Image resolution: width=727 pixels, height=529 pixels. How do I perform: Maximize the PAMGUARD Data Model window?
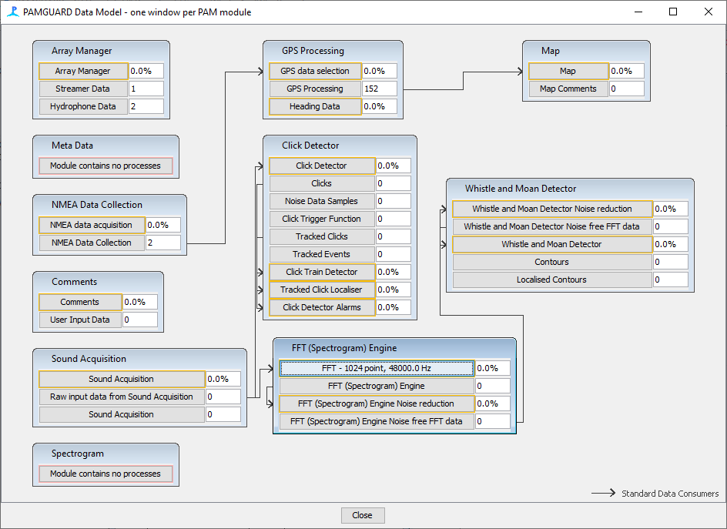pos(673,12)
